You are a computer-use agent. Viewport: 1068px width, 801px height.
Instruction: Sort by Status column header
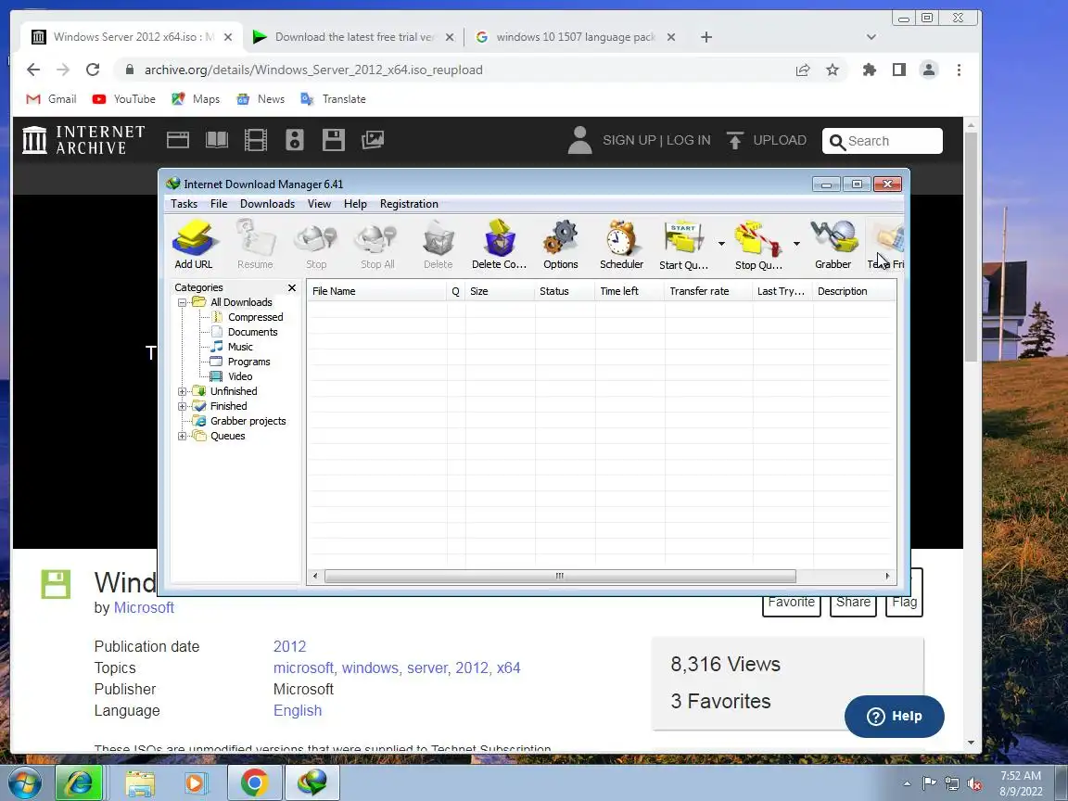click(565, 291)
